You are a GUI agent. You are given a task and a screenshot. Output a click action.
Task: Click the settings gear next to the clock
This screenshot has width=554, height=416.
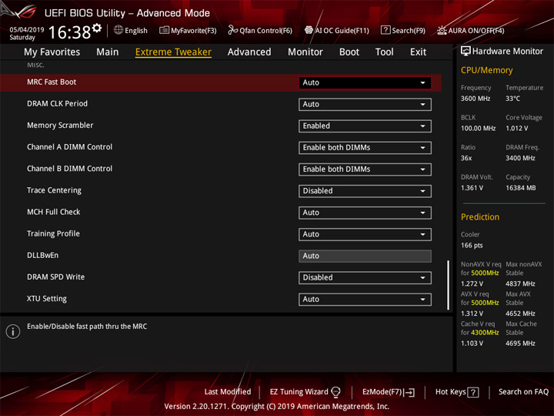click(97, 28)
